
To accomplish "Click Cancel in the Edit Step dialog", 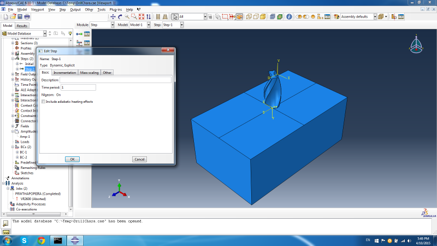I will [x=139, y=159].
